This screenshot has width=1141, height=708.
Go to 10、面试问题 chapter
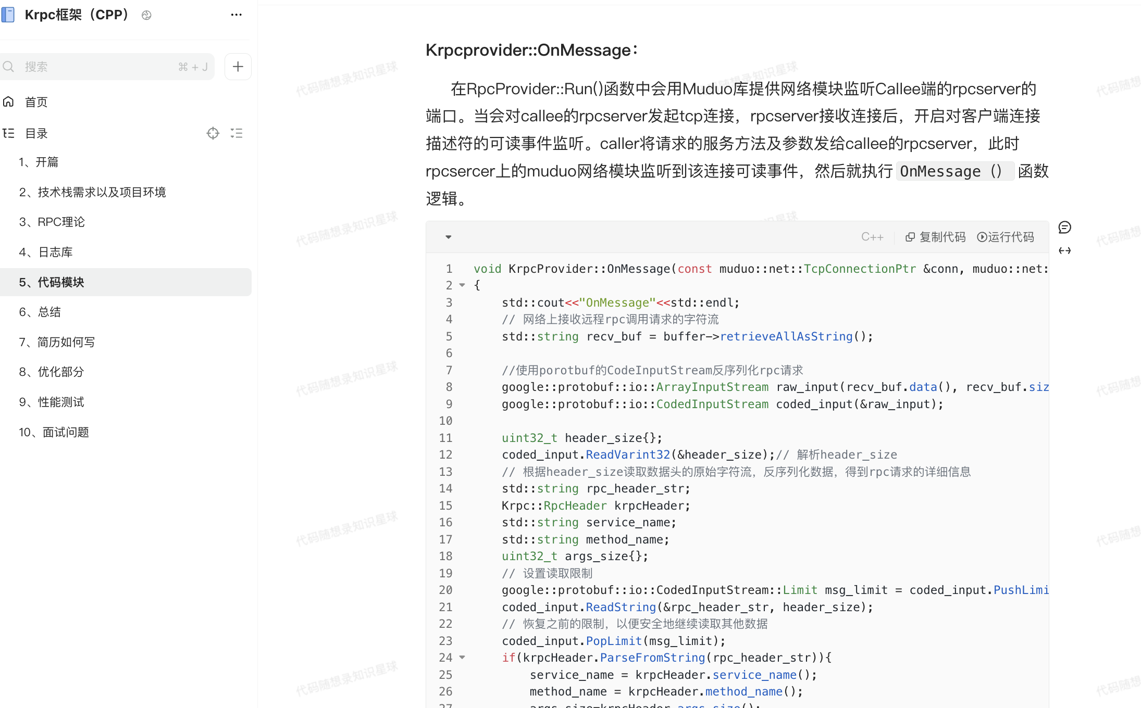(x=54, y=432)
